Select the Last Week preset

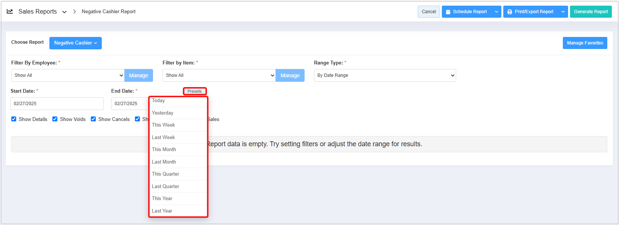pyautogui.click(x=164, y=138)
